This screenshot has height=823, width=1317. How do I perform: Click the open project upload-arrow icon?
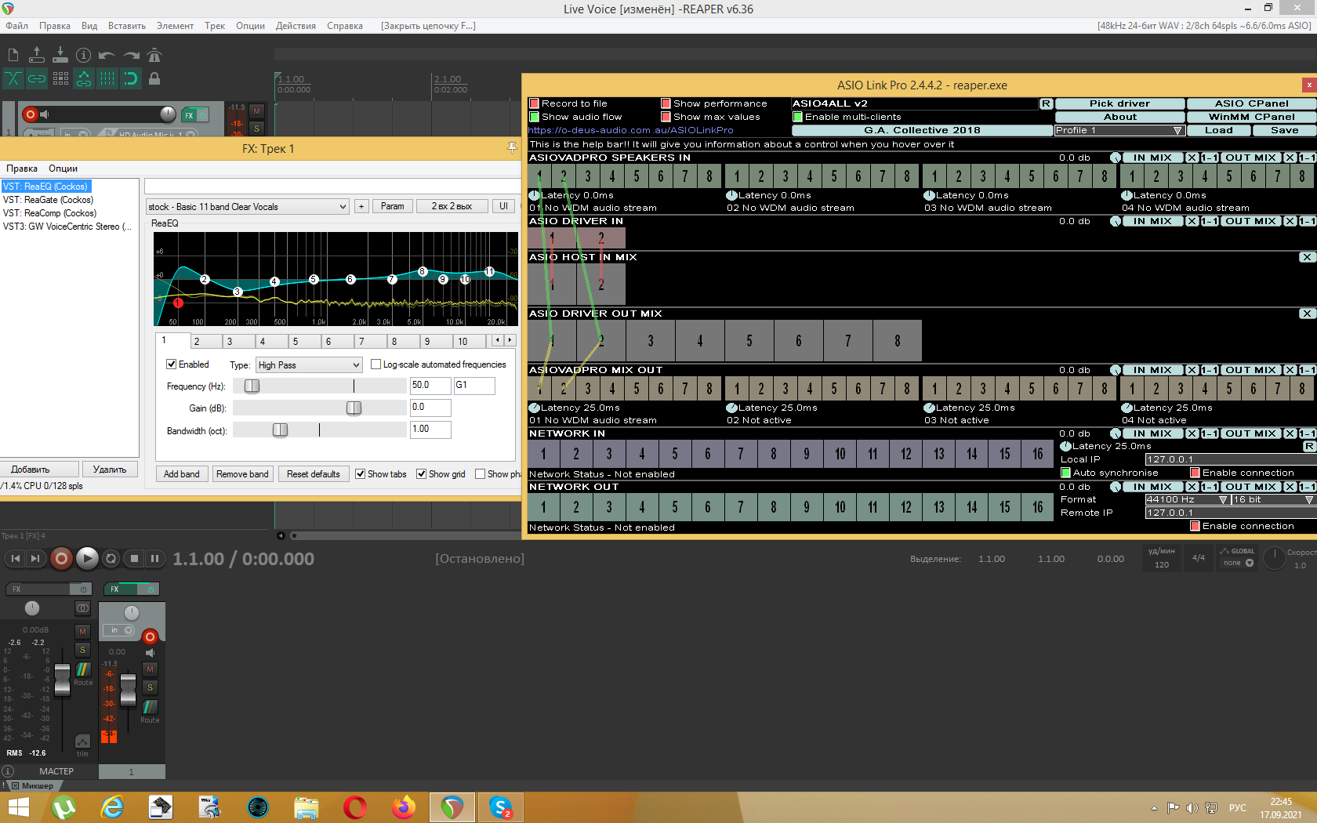37,55
